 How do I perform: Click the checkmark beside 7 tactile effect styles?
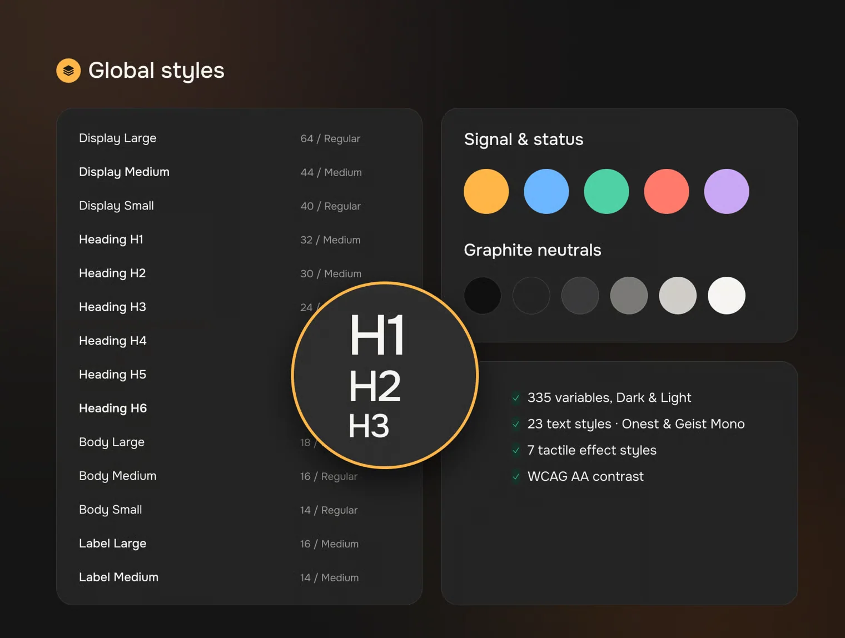(516, 450)
